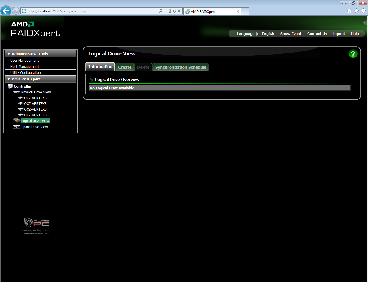Viewport: 368px width, 283px height.
Task: Click the browser address URL field
Action: pyautogui.click(x=92, y=11)
